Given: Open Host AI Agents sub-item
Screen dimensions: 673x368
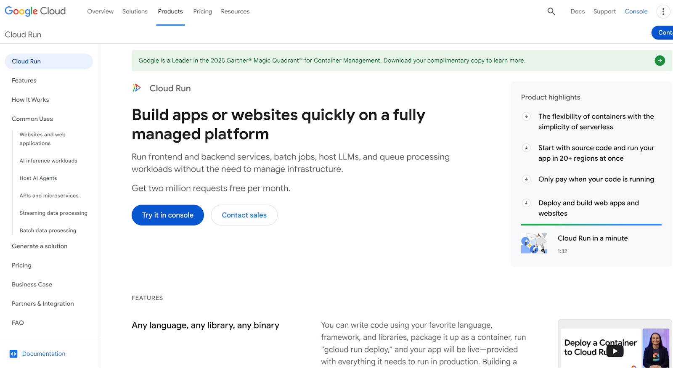Looking at the screenshot, I should tap(38, 178).
